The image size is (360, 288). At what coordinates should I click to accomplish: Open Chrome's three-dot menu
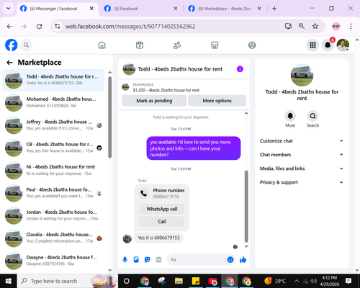pyautogui.click(x=351, y=26)
